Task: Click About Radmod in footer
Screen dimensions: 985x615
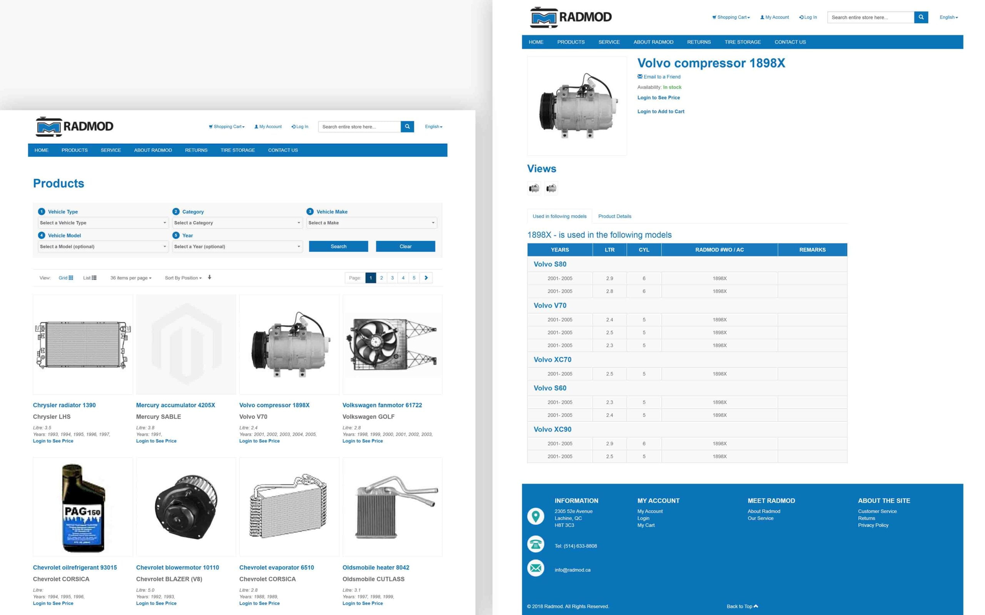Action: tap(764, 511)
